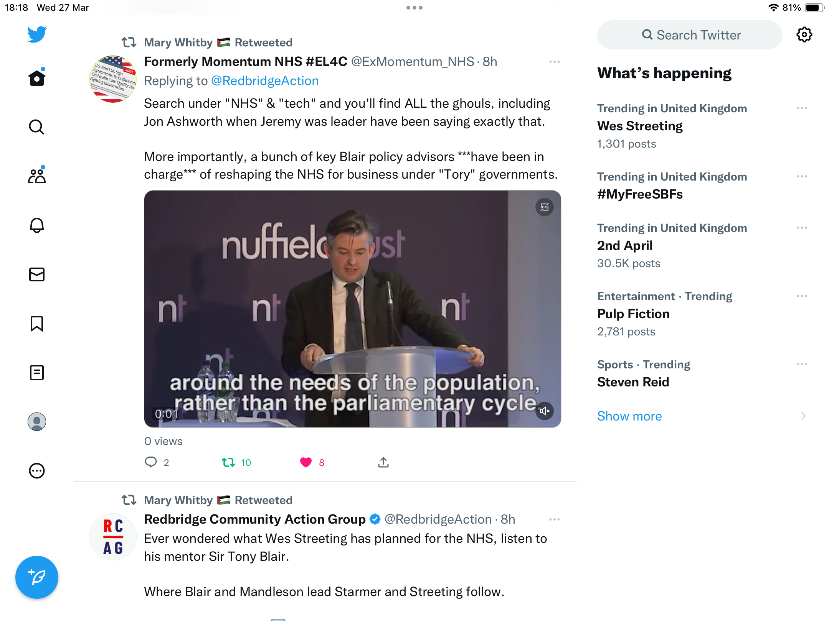The image size is (829, 621).
Task: Tap the Wi-Fi icon in status bar
Action: coord(773,8)
